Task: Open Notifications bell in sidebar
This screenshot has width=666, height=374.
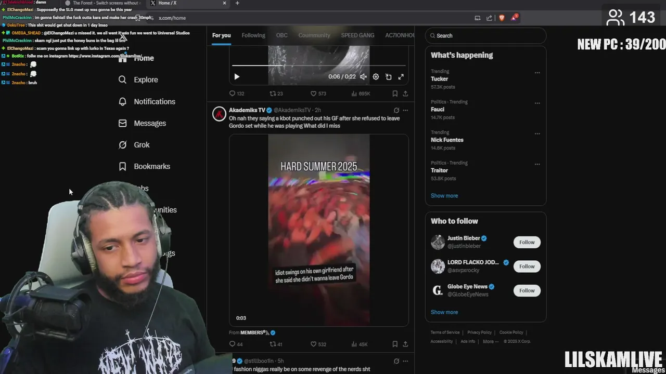Action: [x=147, y=101]
